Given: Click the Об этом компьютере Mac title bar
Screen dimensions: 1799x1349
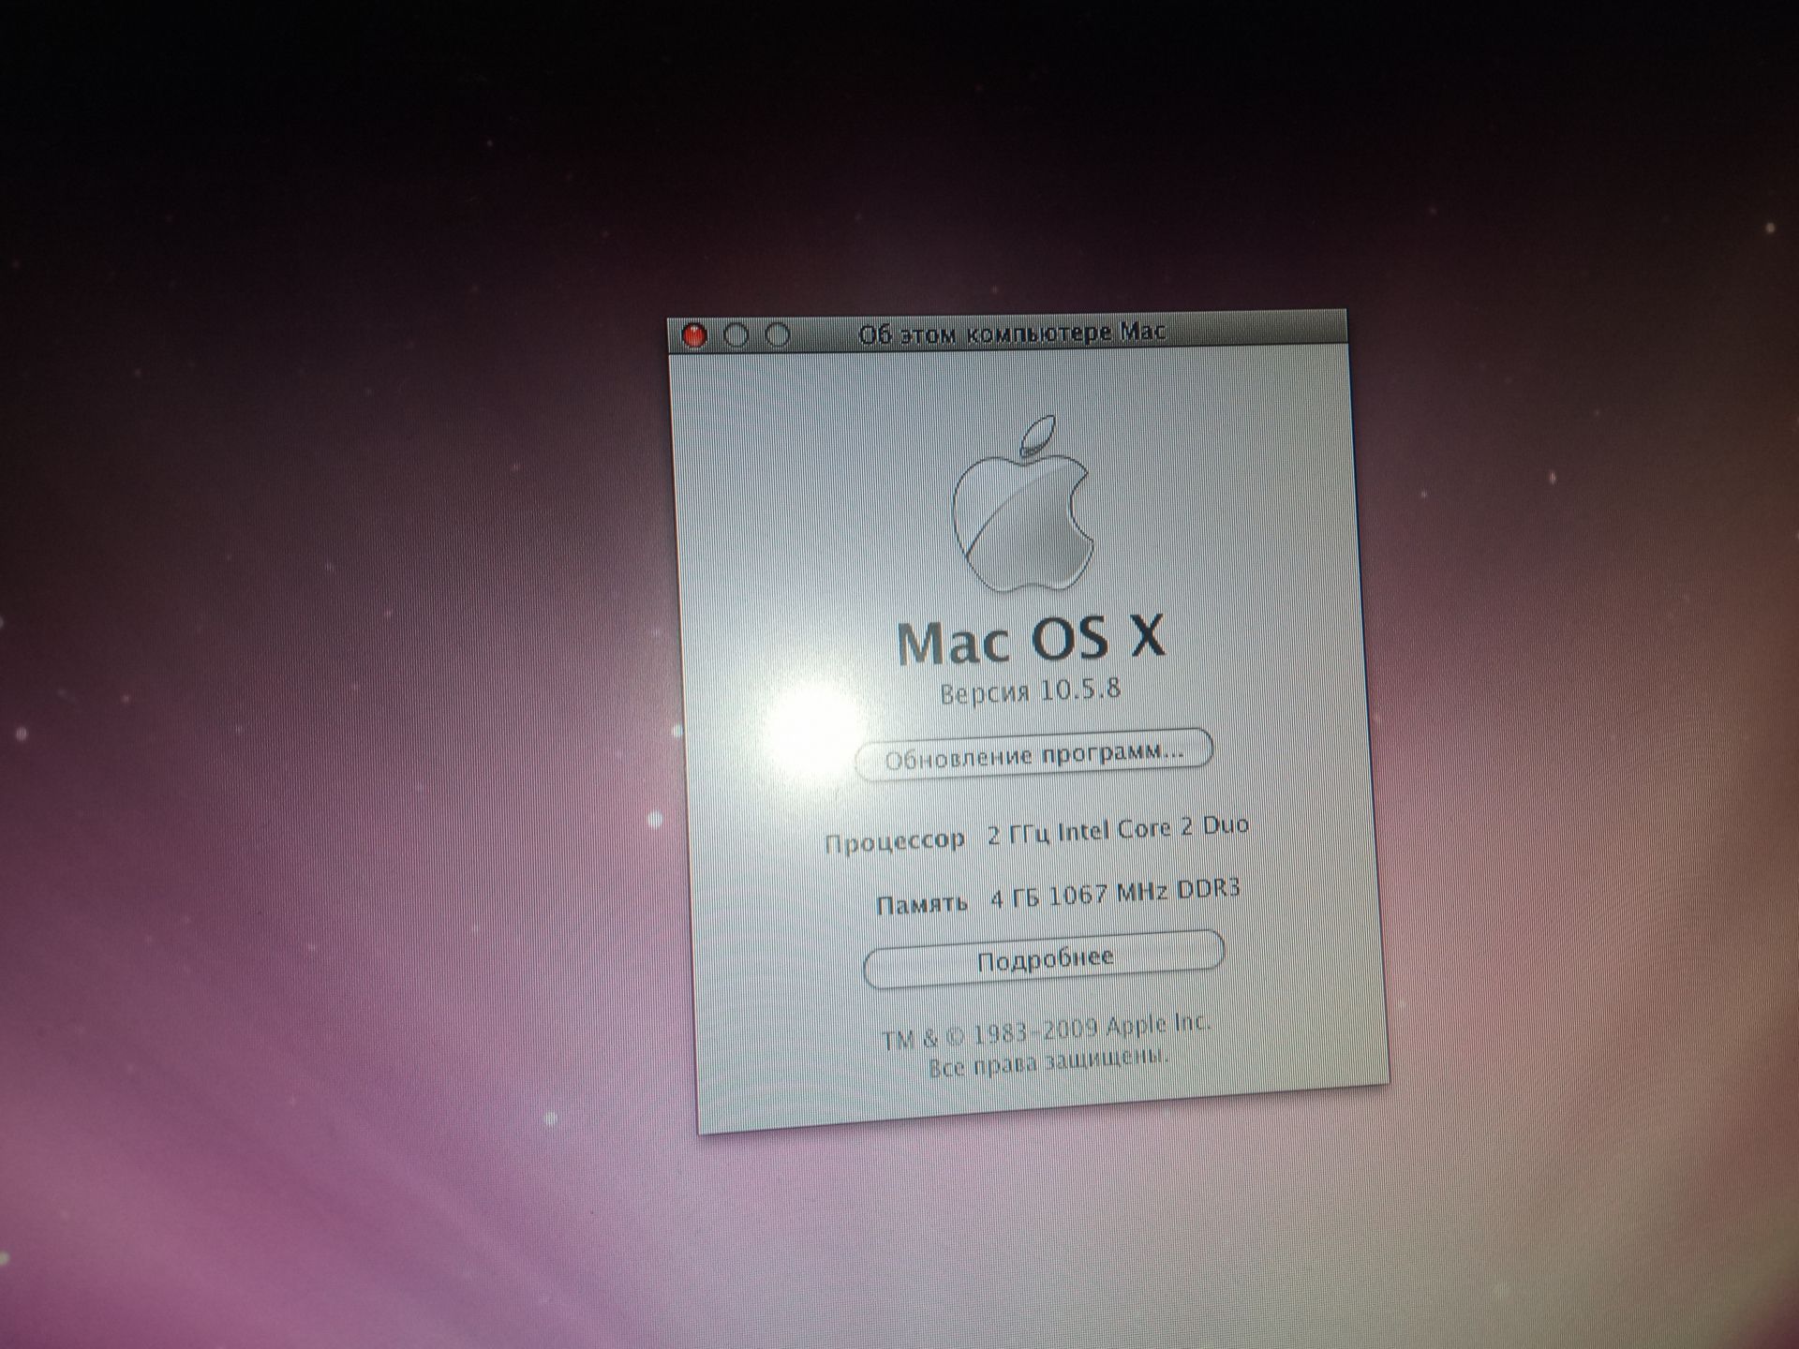Looking at the screenshot, I should coord(1008,333).
